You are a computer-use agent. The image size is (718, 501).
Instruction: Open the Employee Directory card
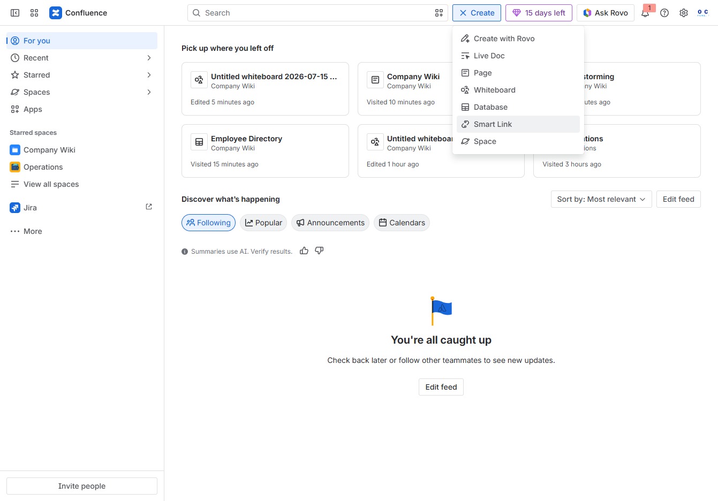tap(265, 151)
